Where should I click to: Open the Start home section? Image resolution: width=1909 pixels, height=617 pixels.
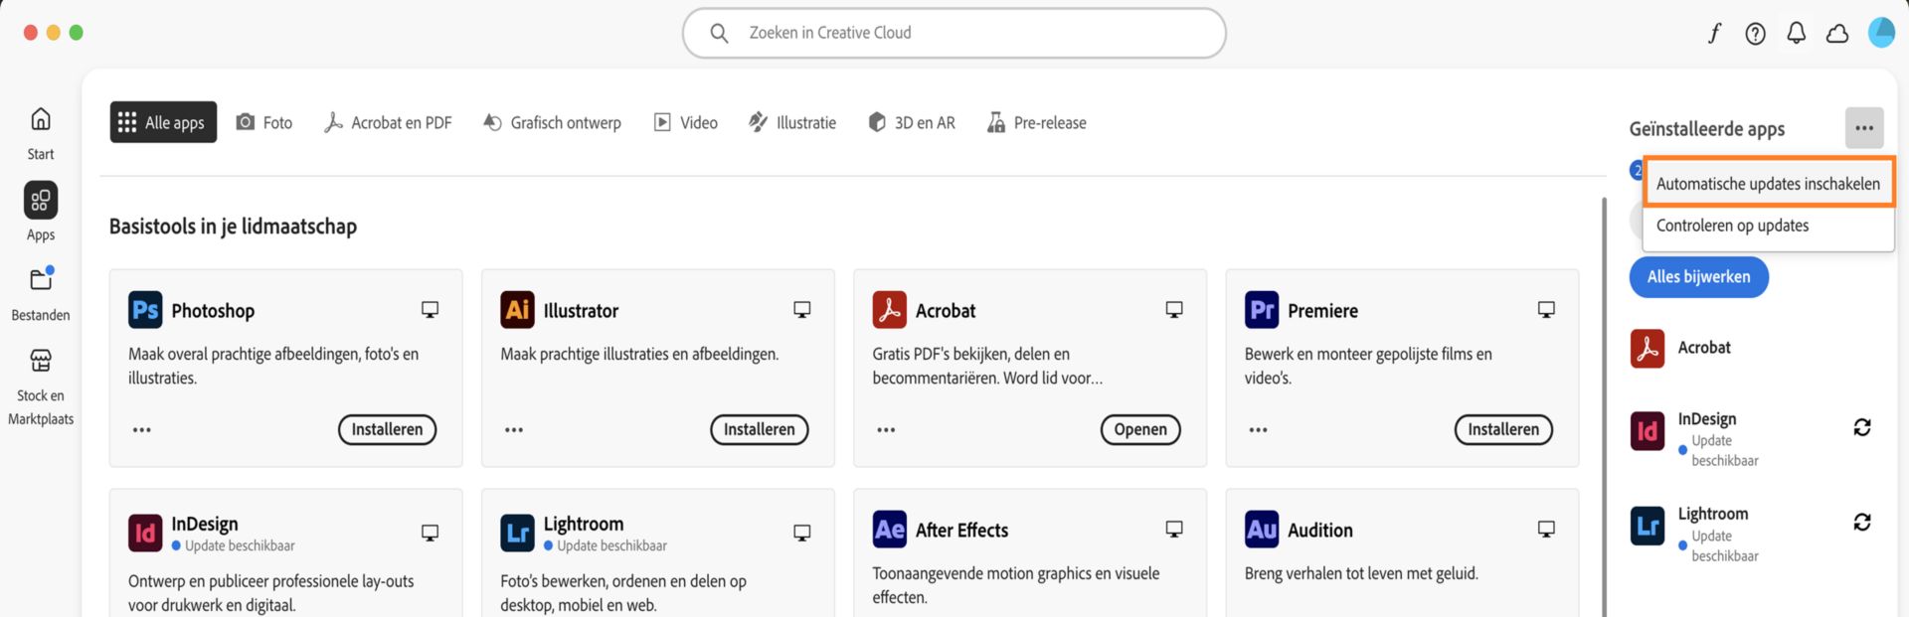[41, 132]
